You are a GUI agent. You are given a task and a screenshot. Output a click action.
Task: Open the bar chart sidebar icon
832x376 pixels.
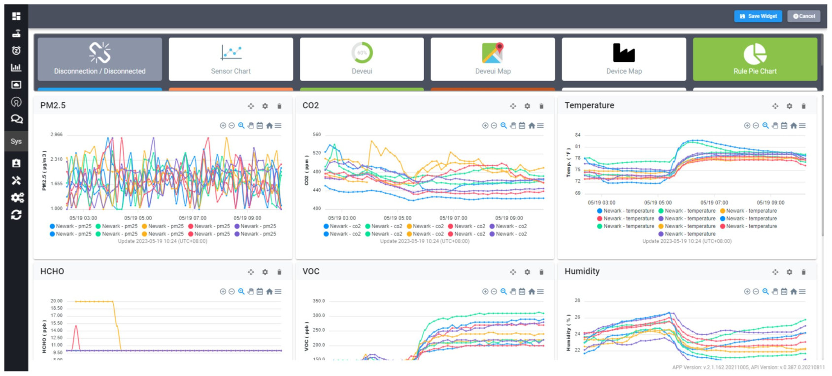16,67
